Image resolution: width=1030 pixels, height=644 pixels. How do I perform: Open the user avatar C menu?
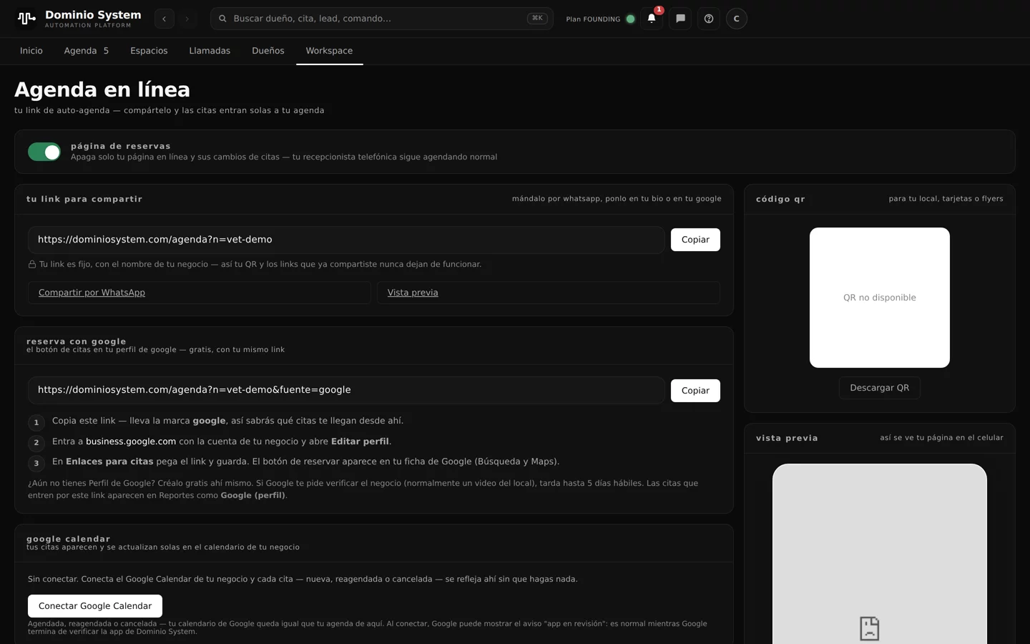point(737,19)
